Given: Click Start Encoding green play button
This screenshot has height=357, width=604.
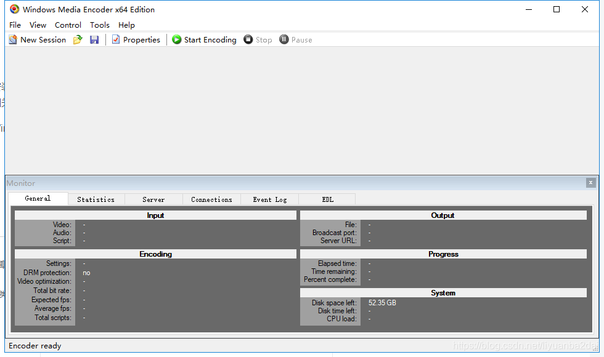Looking at the screenshot, I should (x=204, y=39).
